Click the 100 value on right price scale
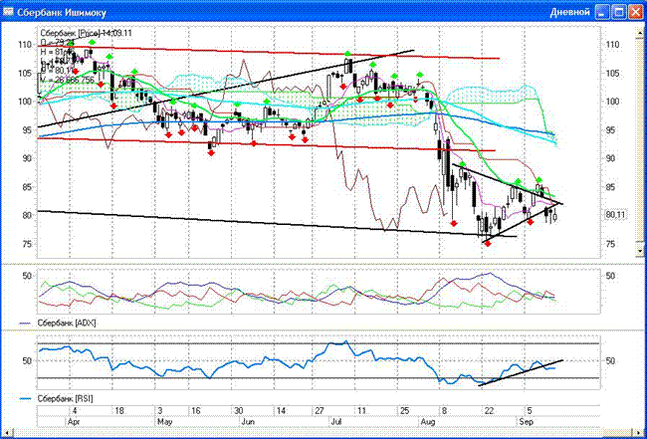647x439 pixels. coord(613,102)
